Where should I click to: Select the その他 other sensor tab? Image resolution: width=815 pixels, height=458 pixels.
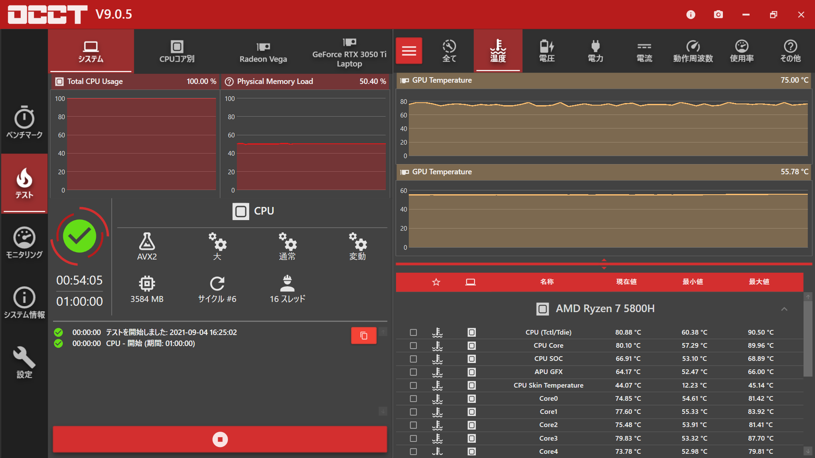[x=790, y=51]
